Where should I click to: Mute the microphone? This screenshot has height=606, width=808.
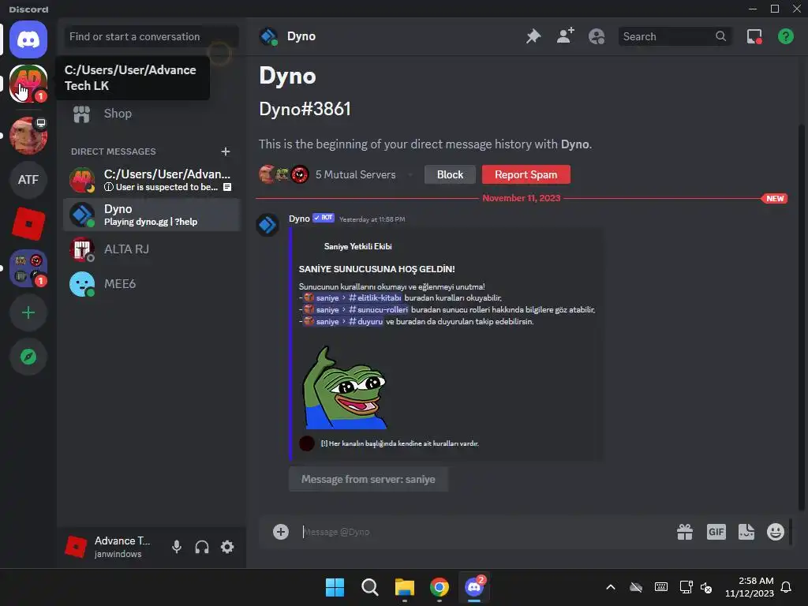pyautogui.click(x=176, y=547)
